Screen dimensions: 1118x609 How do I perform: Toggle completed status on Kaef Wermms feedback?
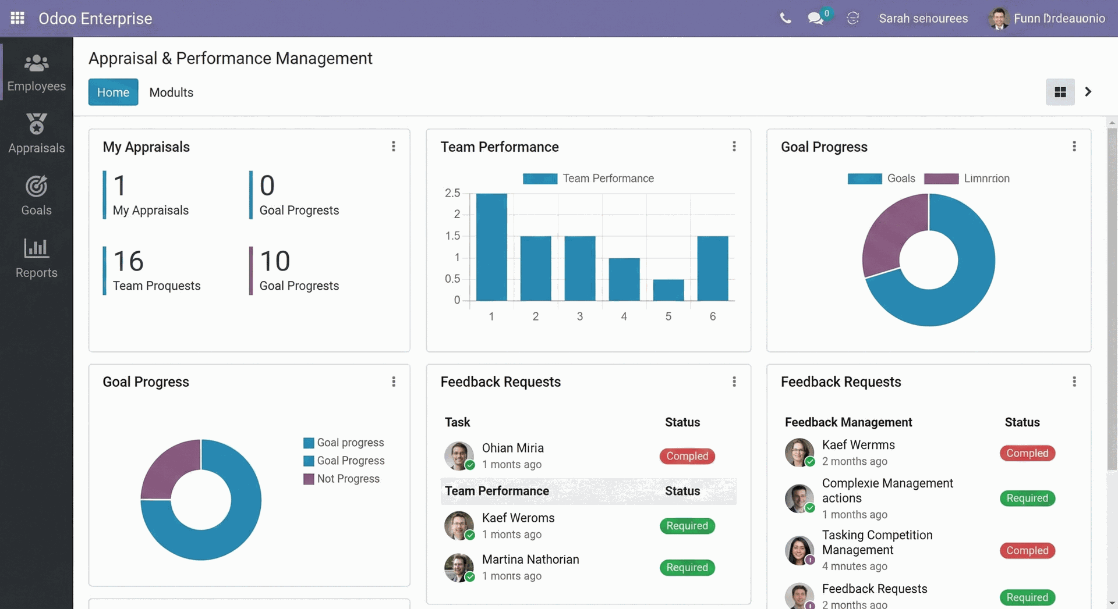click(x=1027, y=453)
